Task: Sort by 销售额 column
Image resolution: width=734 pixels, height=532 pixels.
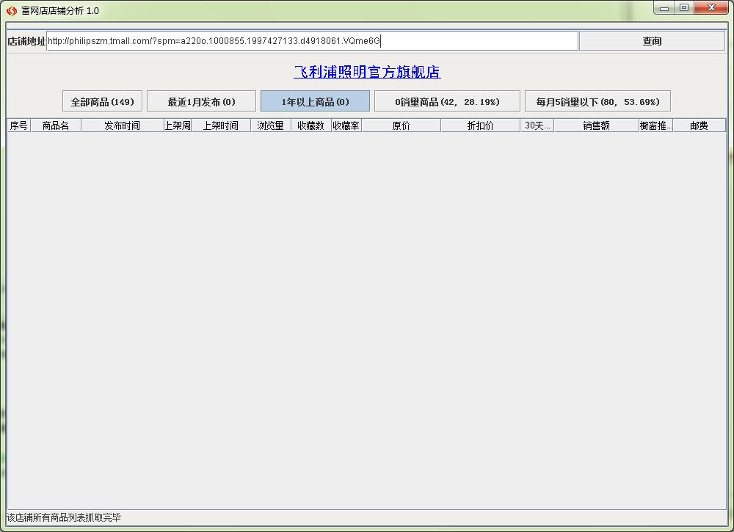Action: [x=596, y=125]
